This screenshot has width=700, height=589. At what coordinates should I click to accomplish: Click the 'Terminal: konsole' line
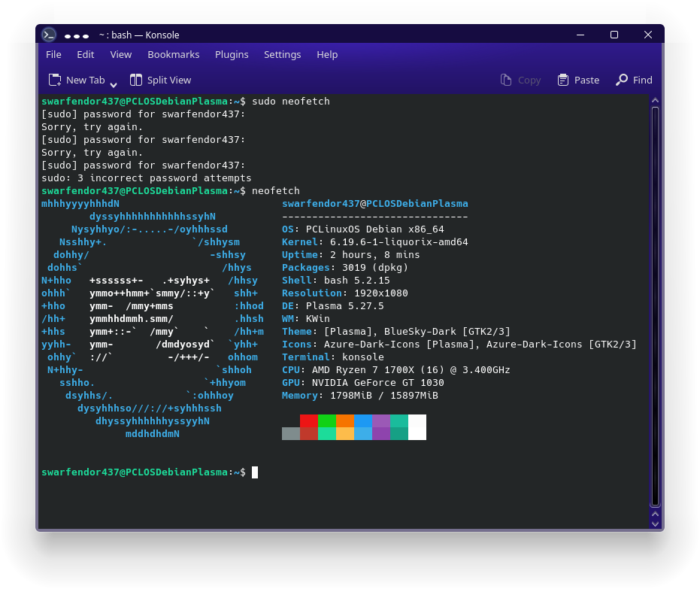tap(332, 357)
